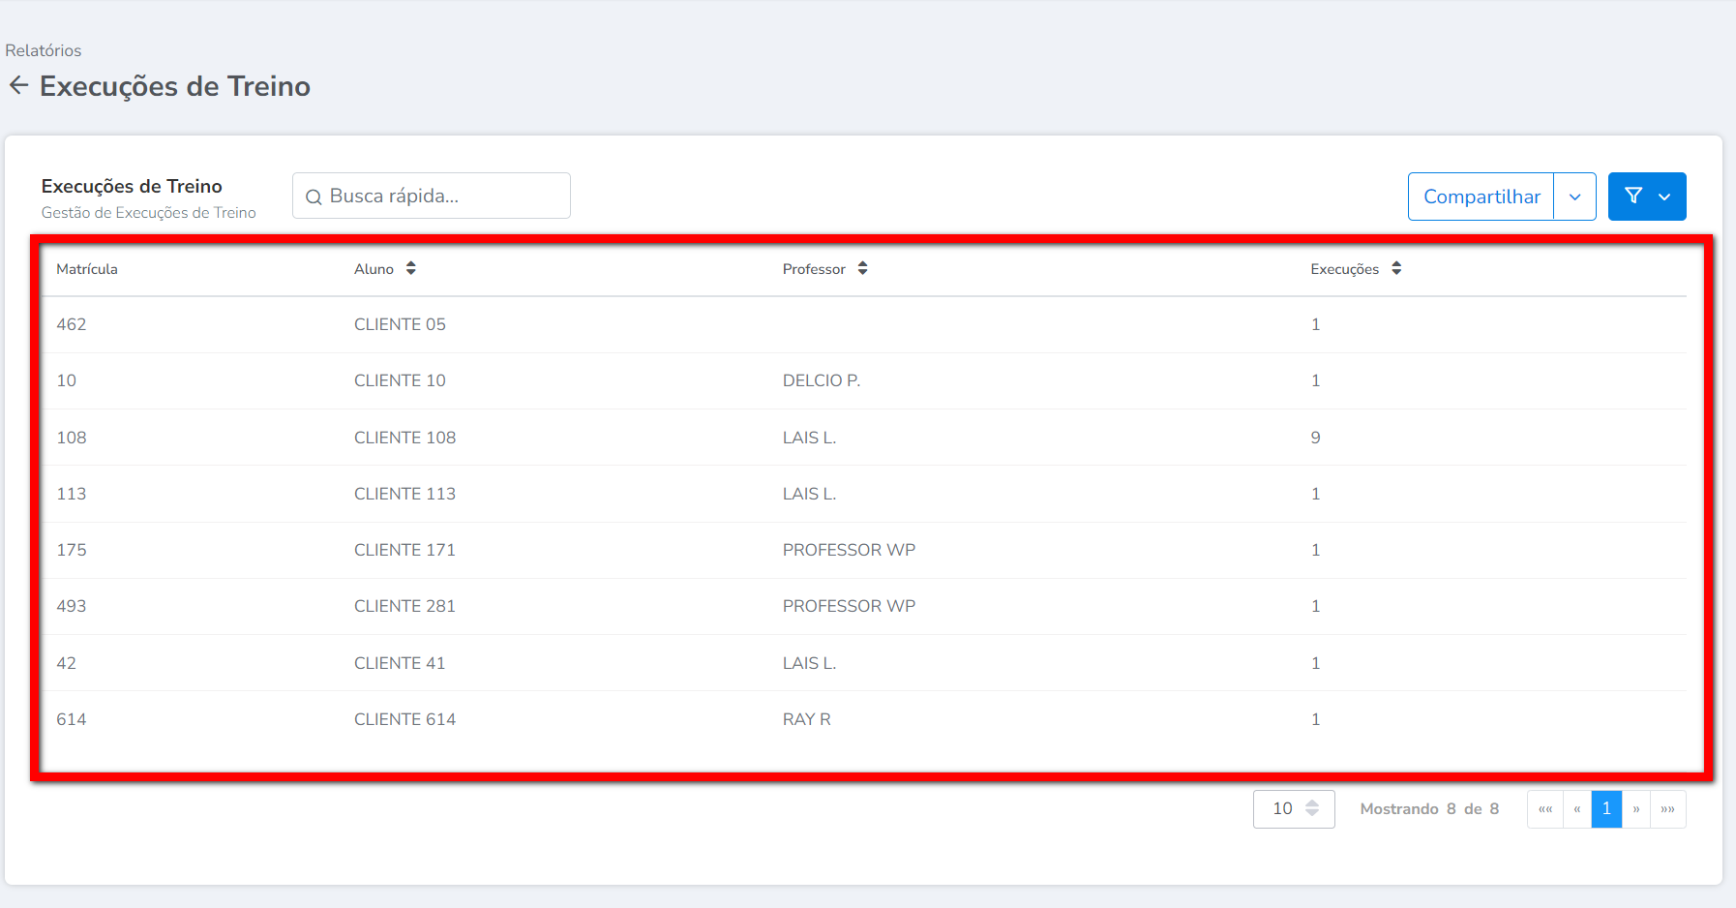The height and width of the screenshot is (908, 1736).
Task: Sort table by Aluno column arrows
Action: pos(411,269)
